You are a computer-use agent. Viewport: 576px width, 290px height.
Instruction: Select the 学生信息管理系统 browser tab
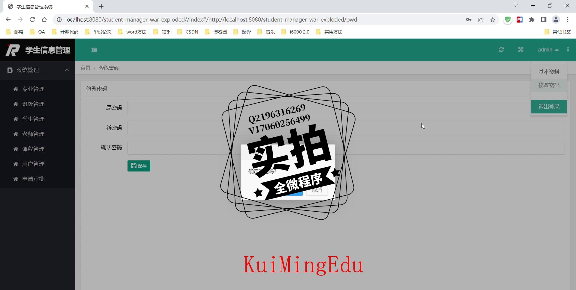[48, 7]
